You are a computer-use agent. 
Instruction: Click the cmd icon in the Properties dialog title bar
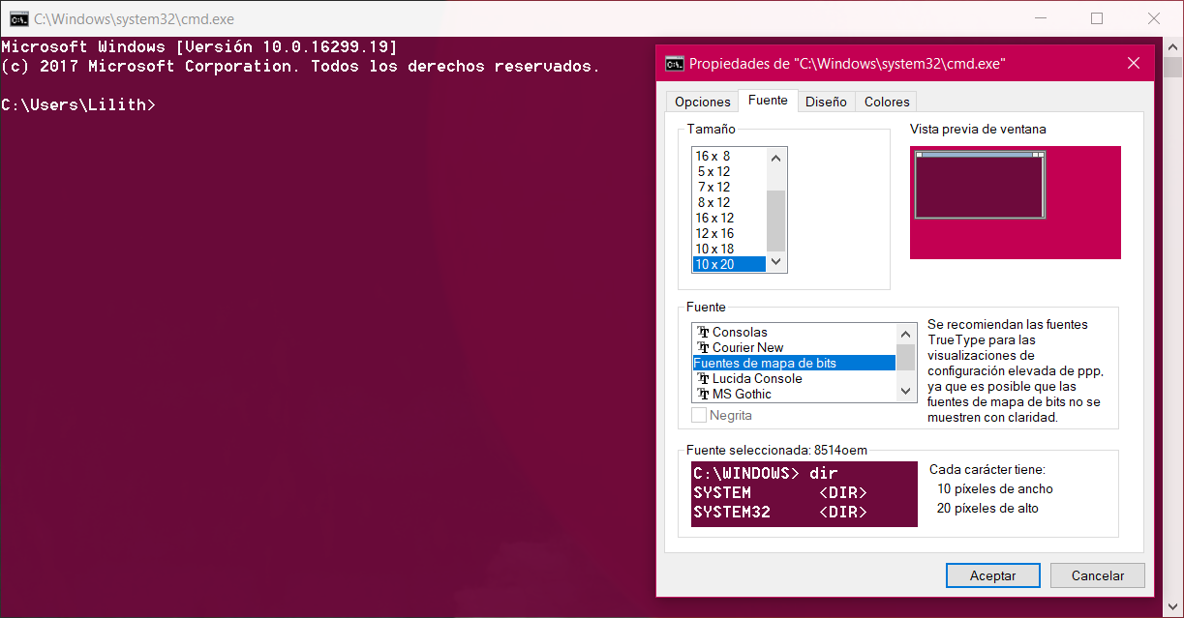click(673, 63)
